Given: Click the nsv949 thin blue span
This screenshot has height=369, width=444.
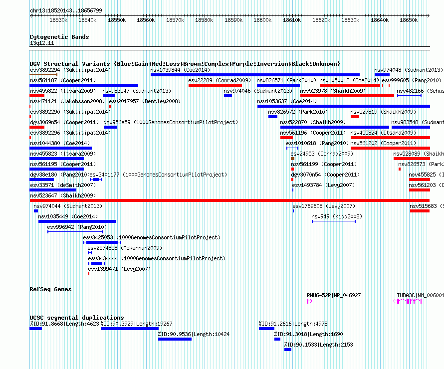Looking at the screenshot, I should [334, 221].
